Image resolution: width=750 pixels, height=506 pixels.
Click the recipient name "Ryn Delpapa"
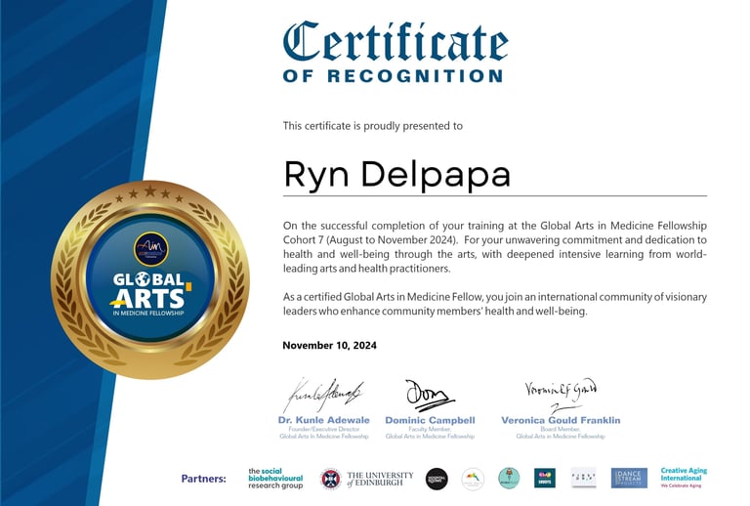point(397,175)
